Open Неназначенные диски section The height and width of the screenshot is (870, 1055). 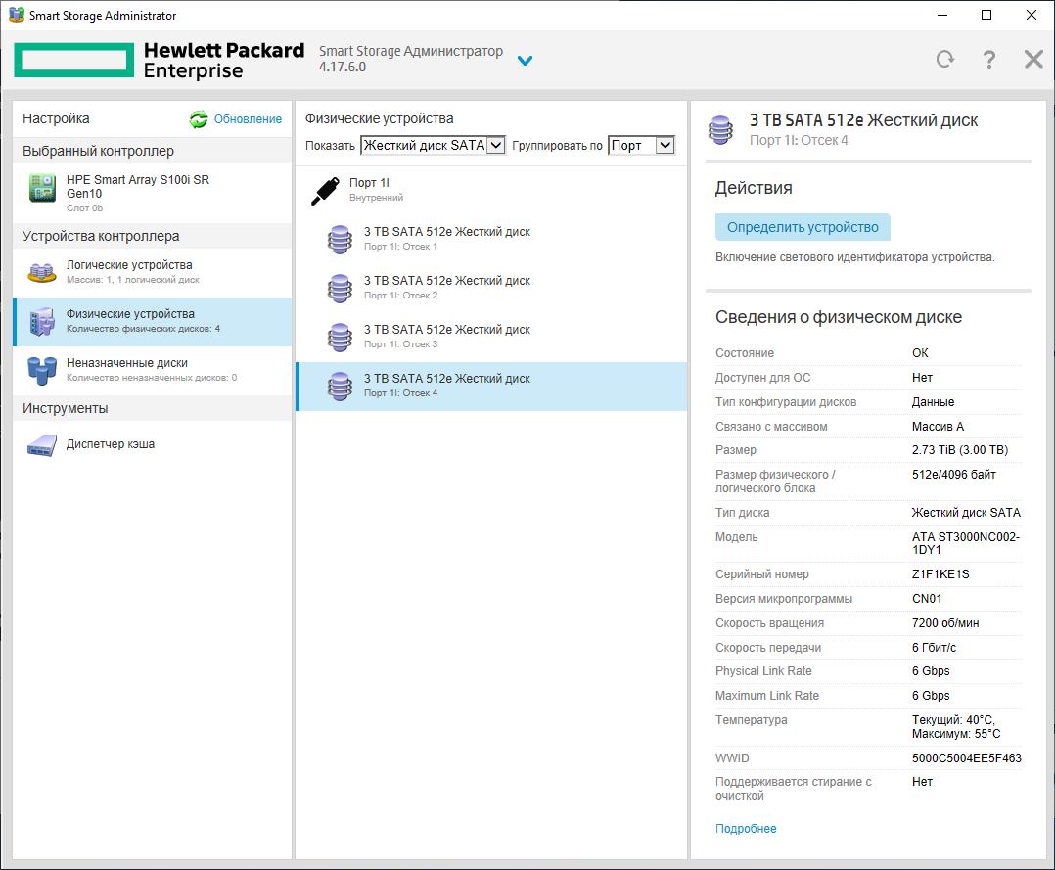pyautogui.click(x=152, y=370)
